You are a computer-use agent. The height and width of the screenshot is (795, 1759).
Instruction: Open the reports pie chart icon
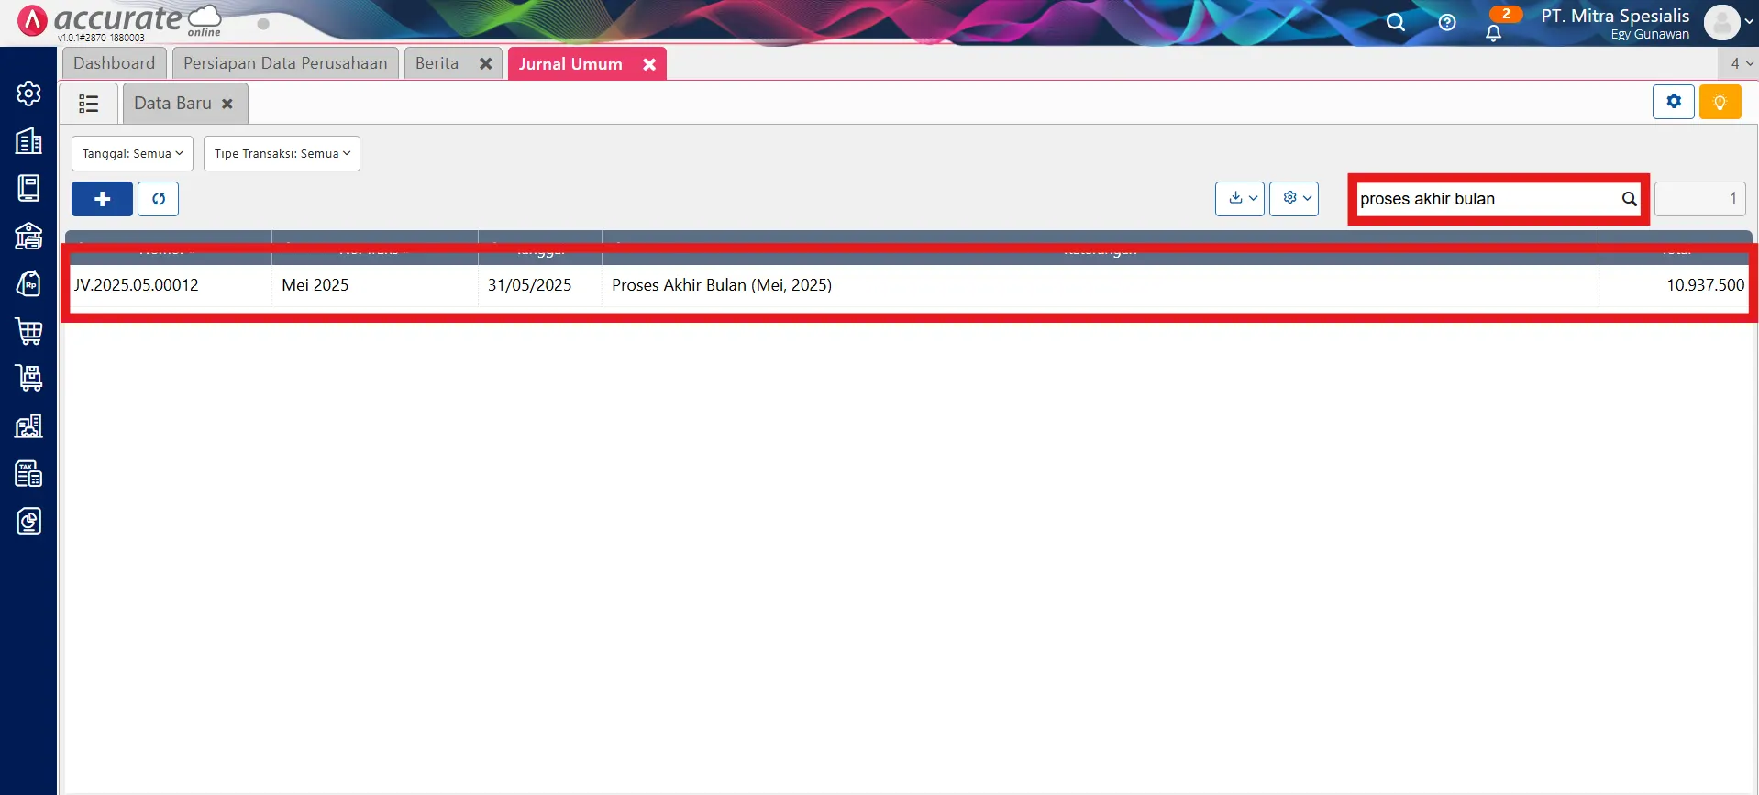(x=28, y=521)
